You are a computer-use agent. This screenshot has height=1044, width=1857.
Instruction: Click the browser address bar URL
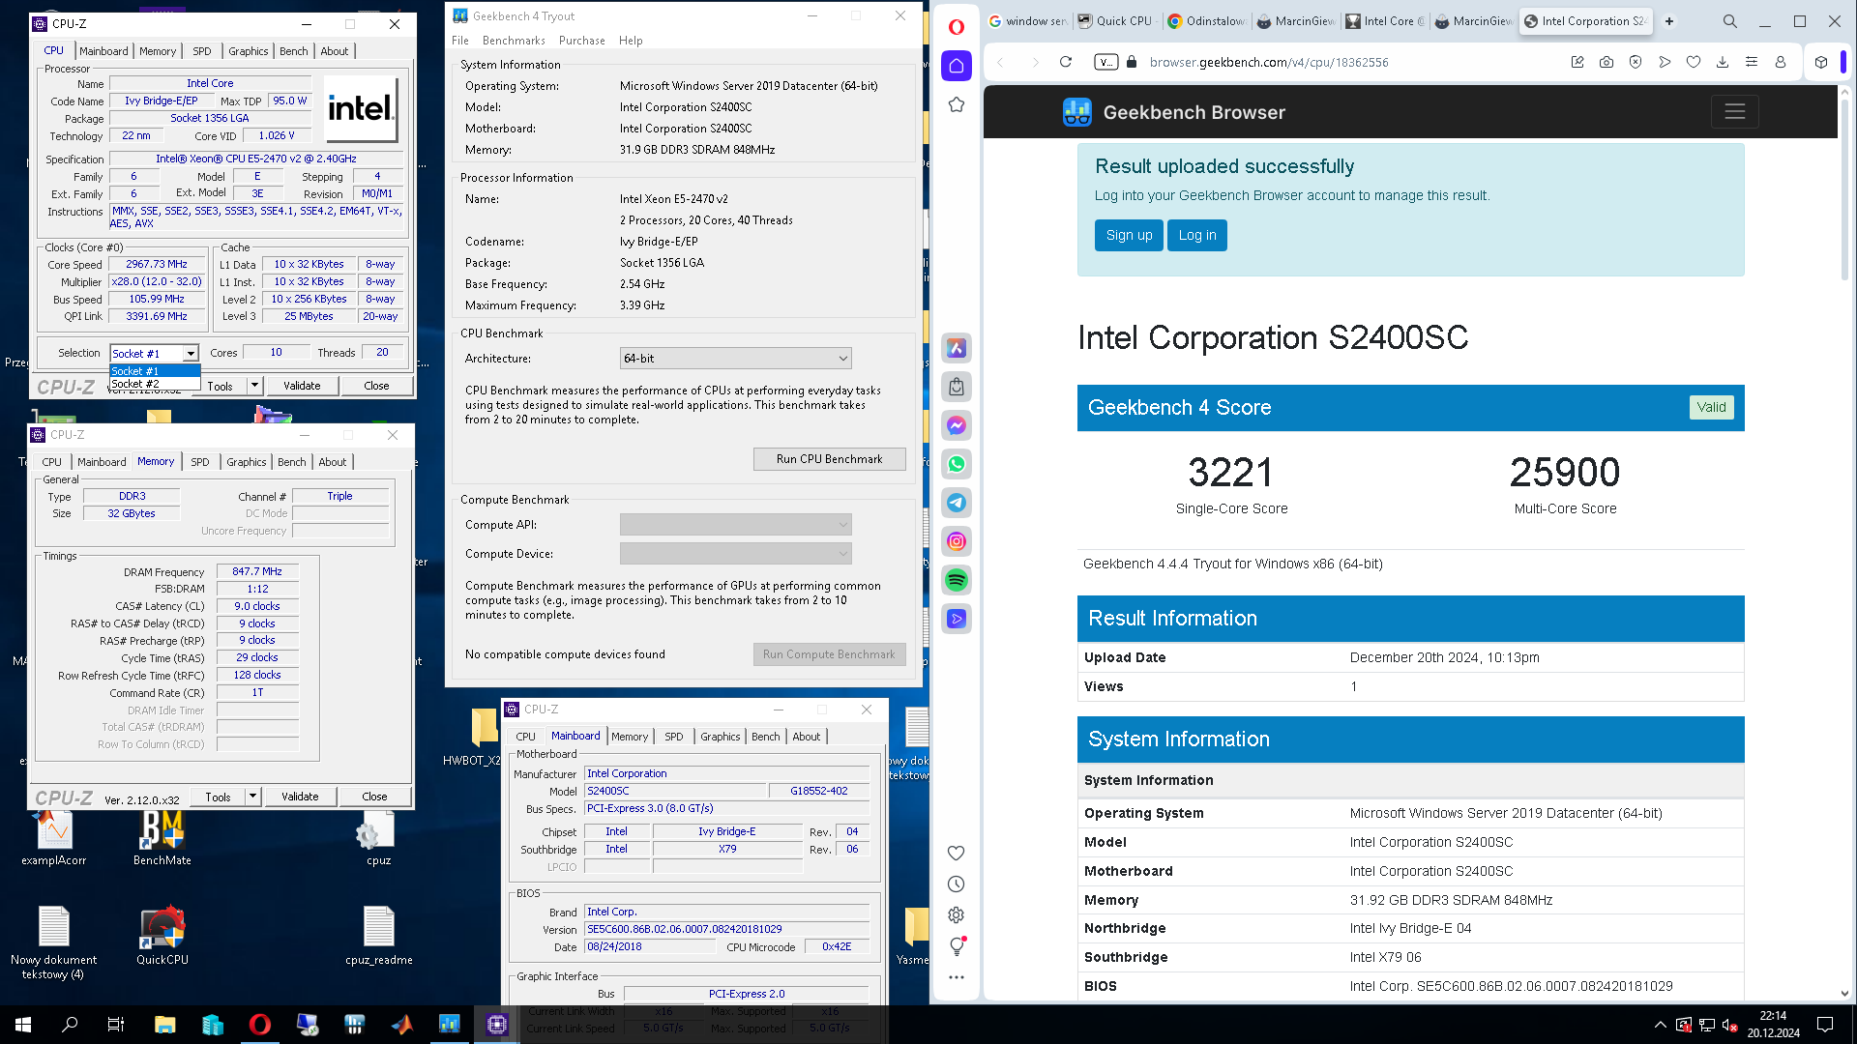click(x=1269, y=62)
